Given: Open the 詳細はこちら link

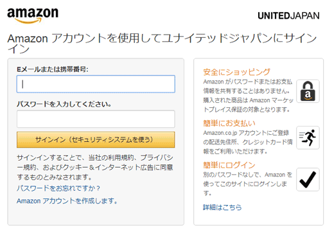Looking at the screenshot, I should 222,207.
